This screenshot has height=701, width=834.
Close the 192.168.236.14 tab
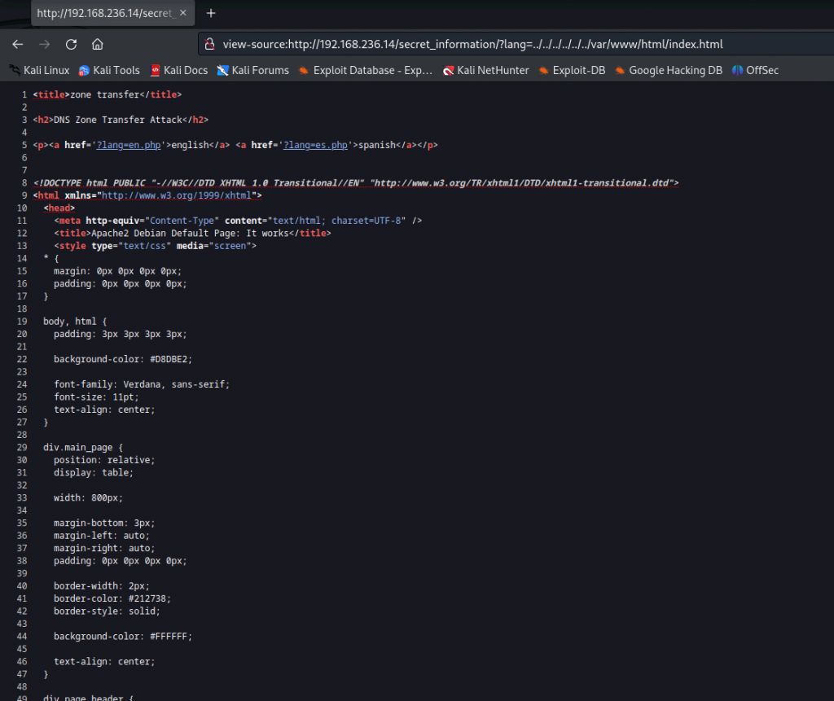(x=183, y=13)
